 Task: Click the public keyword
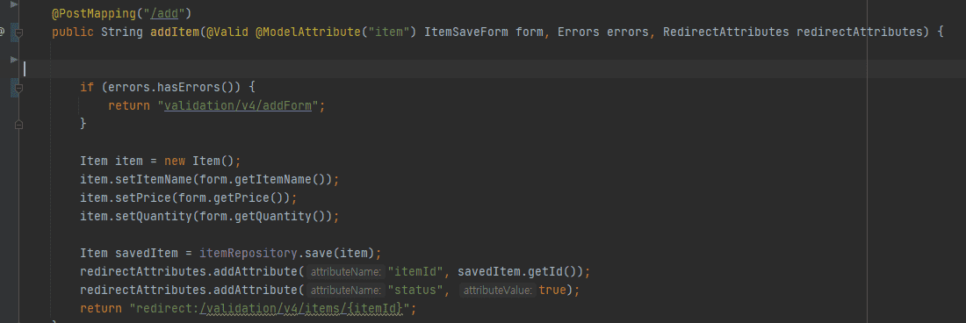(x=73, y=32)
